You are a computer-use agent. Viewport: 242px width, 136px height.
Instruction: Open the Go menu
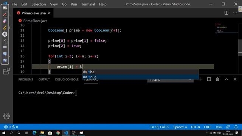pyautogui.click(x=64, y=4)
